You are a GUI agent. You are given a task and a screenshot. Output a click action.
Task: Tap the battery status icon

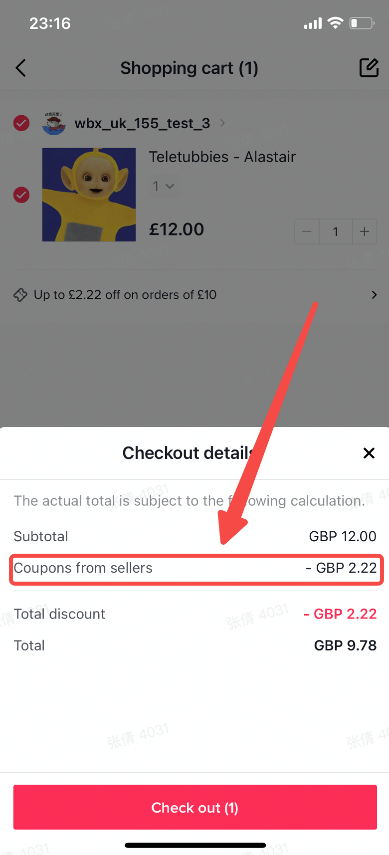click(362, 23)
